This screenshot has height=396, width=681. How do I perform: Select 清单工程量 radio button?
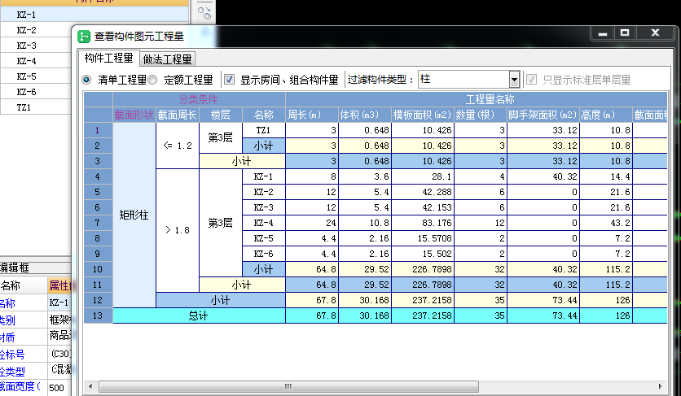coord(87,80)
